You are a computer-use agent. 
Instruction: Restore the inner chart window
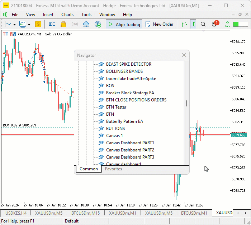(x=240, y=14)
